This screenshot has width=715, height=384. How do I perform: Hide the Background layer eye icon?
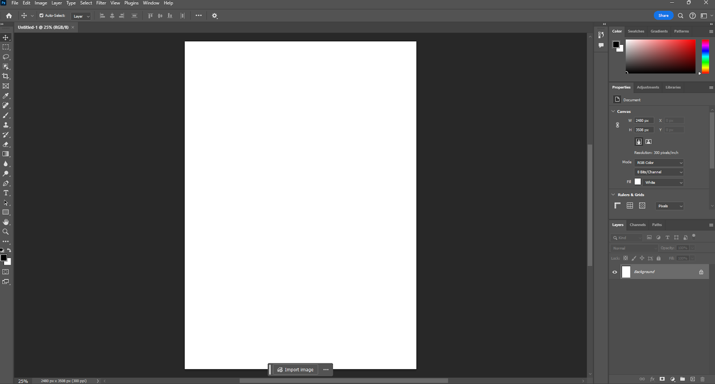[615, 272]
